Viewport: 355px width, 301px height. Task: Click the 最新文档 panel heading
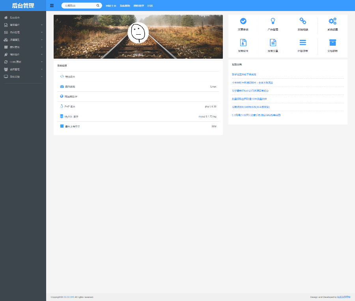[x=237, y=65]
